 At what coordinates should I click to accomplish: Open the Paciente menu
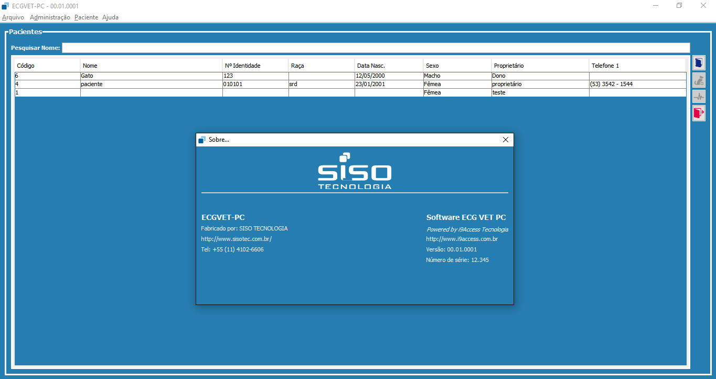(x=86, y=17)
